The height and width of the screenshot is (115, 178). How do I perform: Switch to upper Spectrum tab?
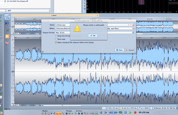(x=24, y=34)
